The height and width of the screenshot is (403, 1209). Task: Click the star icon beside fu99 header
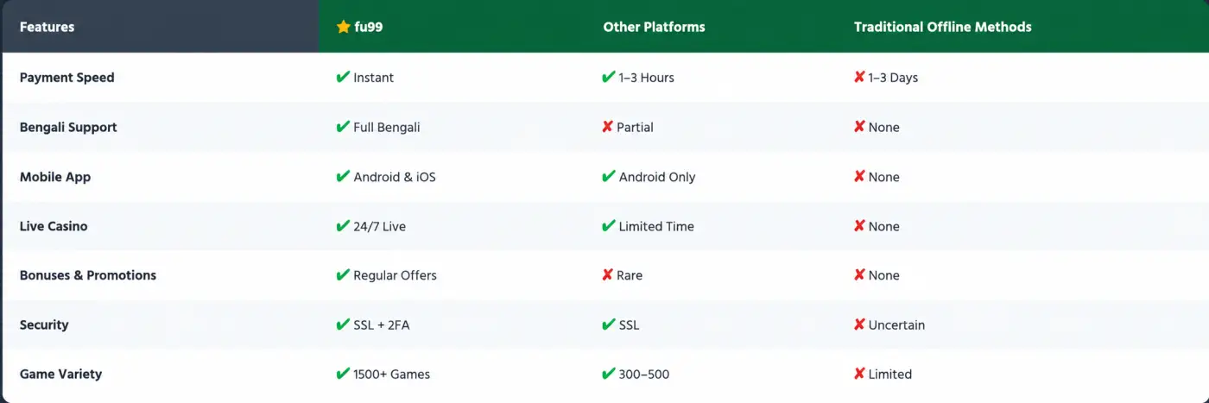[343, 27]
